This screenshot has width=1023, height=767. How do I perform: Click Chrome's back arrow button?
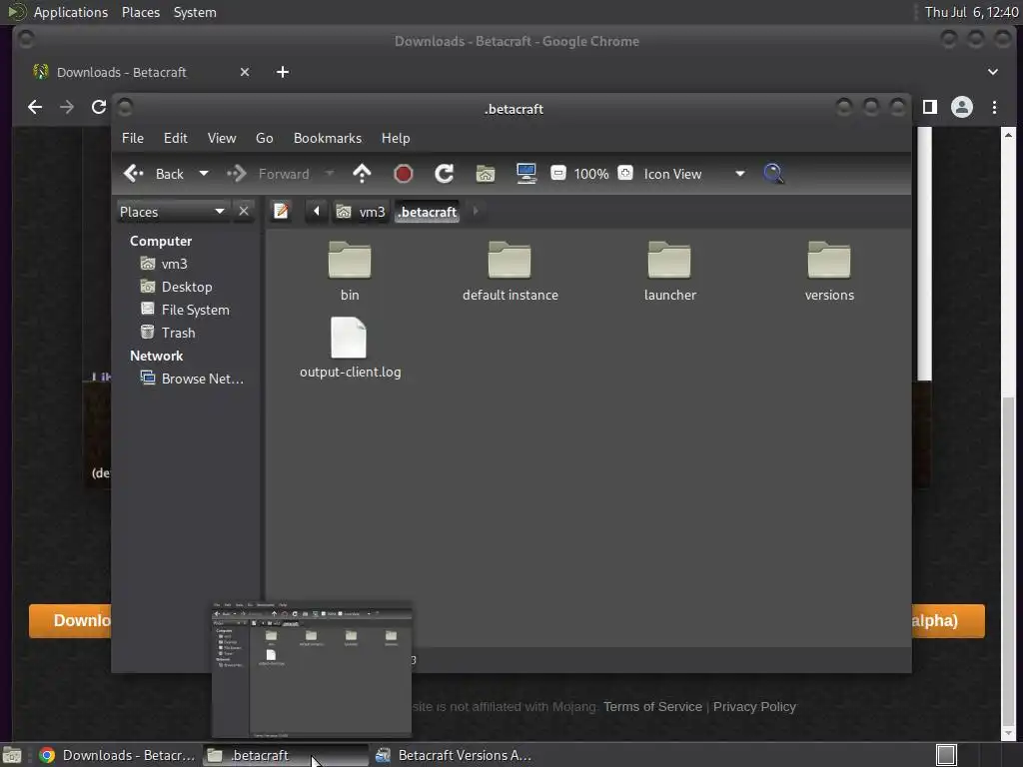click(x=35, y=107)
